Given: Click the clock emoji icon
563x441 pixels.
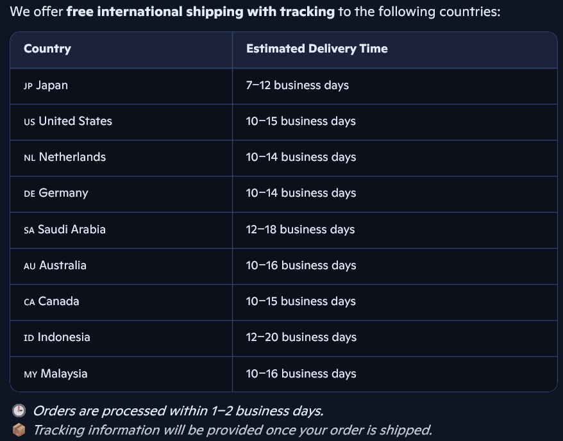Looking at the screenshot, I should [19, 411].
